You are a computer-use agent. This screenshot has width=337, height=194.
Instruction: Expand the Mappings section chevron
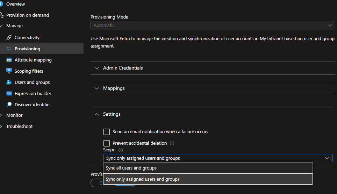tap(97, 88)
